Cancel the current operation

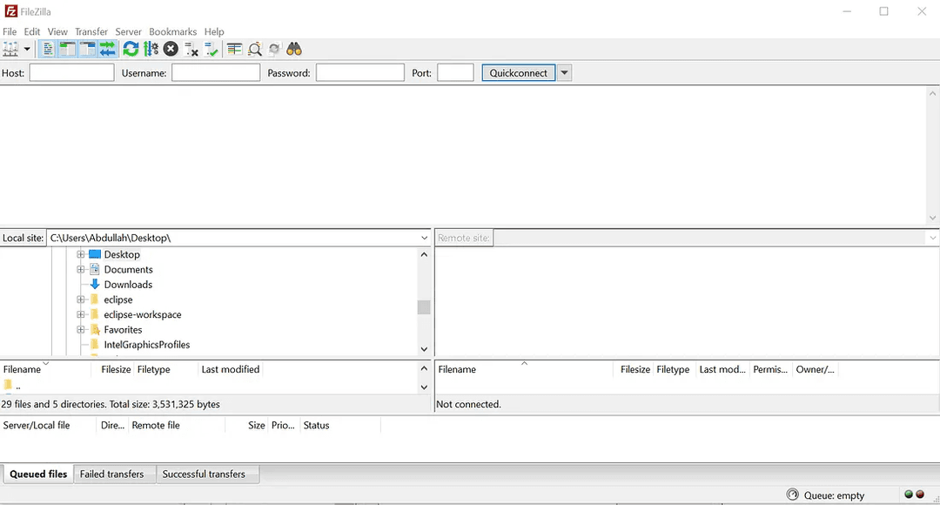pyautogui.click(x=171, y=49)
